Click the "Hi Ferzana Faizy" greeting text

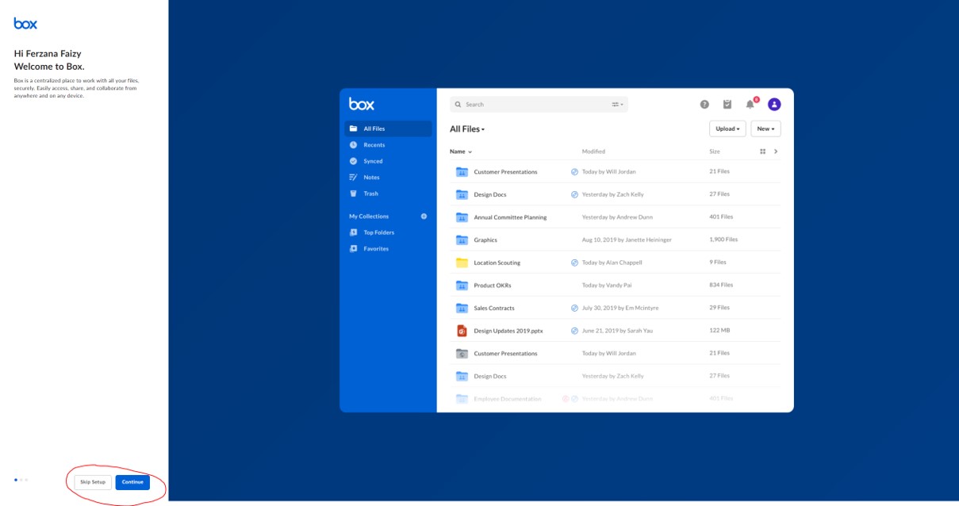48,54
